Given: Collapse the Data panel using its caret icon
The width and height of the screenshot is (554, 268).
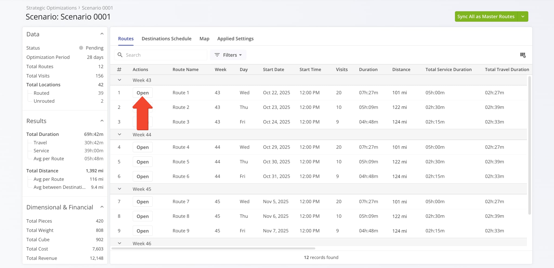Looking at the screenshot, I should click(102, 33).
